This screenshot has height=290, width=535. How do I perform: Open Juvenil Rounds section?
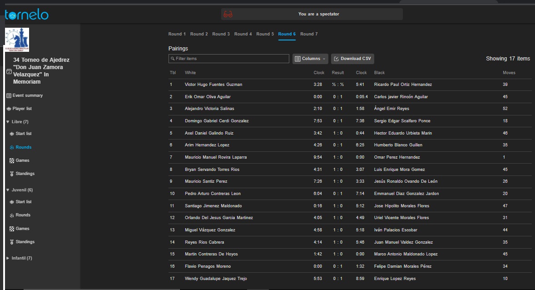(x=23, y=215)
